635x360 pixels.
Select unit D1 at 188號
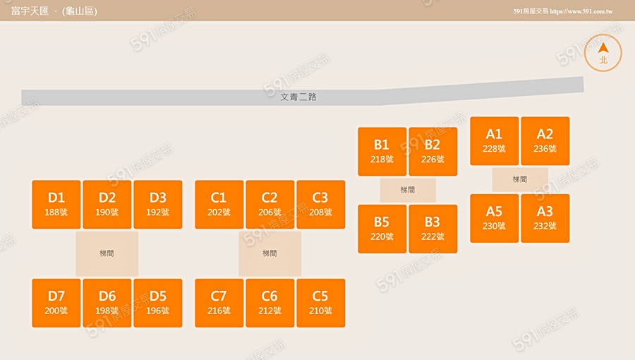(x=56, y=205)
